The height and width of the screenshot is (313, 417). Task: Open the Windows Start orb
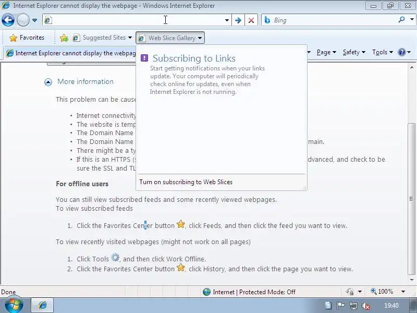14,305
